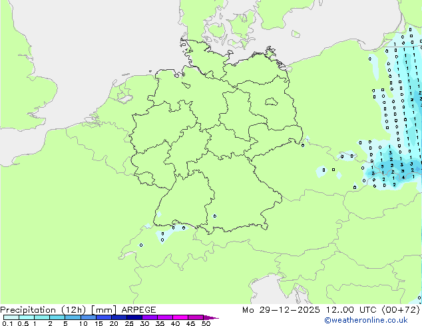Click the "50" legend scale label
Viewport: 422px width, 326px height.
tap(206, 323)
